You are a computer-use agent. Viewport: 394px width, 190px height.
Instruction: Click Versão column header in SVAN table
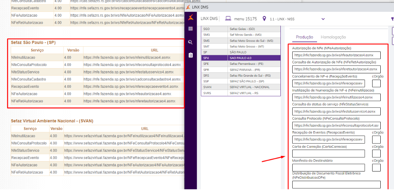point(56,129)
